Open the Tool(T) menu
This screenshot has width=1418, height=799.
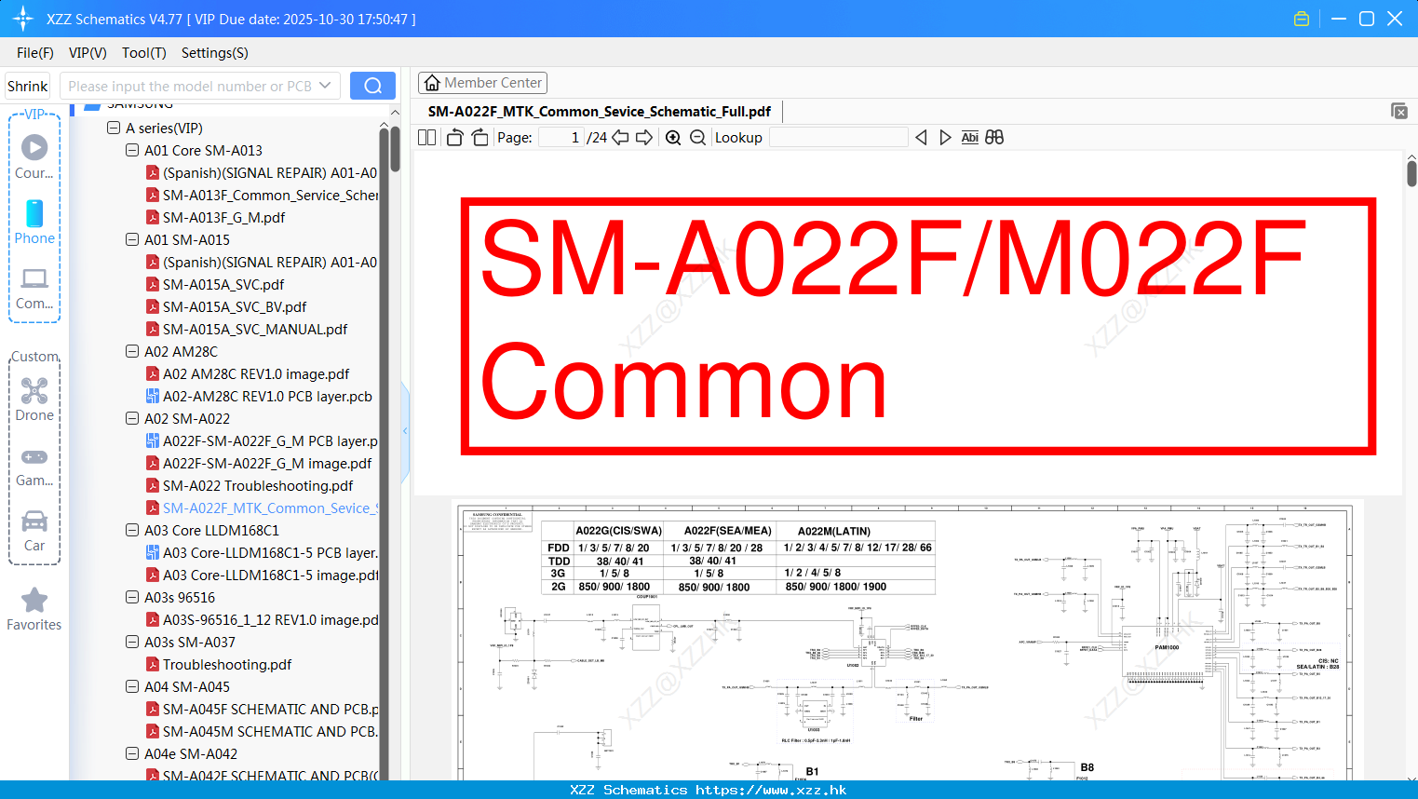click(x=144, y=53)
